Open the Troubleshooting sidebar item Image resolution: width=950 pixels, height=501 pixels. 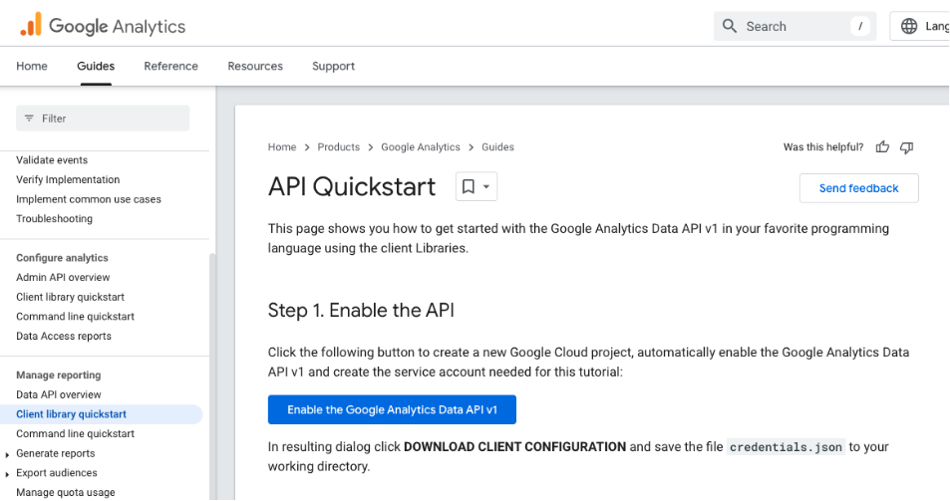click(x=54, y=218)
